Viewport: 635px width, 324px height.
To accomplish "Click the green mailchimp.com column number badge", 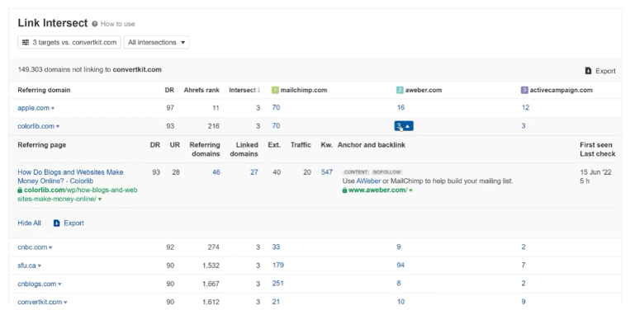I will point(275,90).
